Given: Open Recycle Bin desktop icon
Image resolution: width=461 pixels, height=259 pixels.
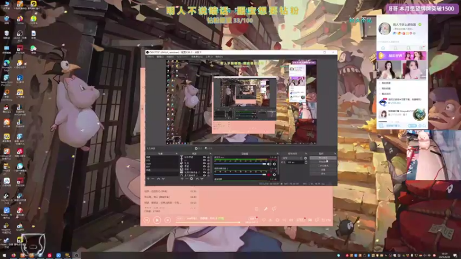Looking at the screenshot, I should click(6, 34).
